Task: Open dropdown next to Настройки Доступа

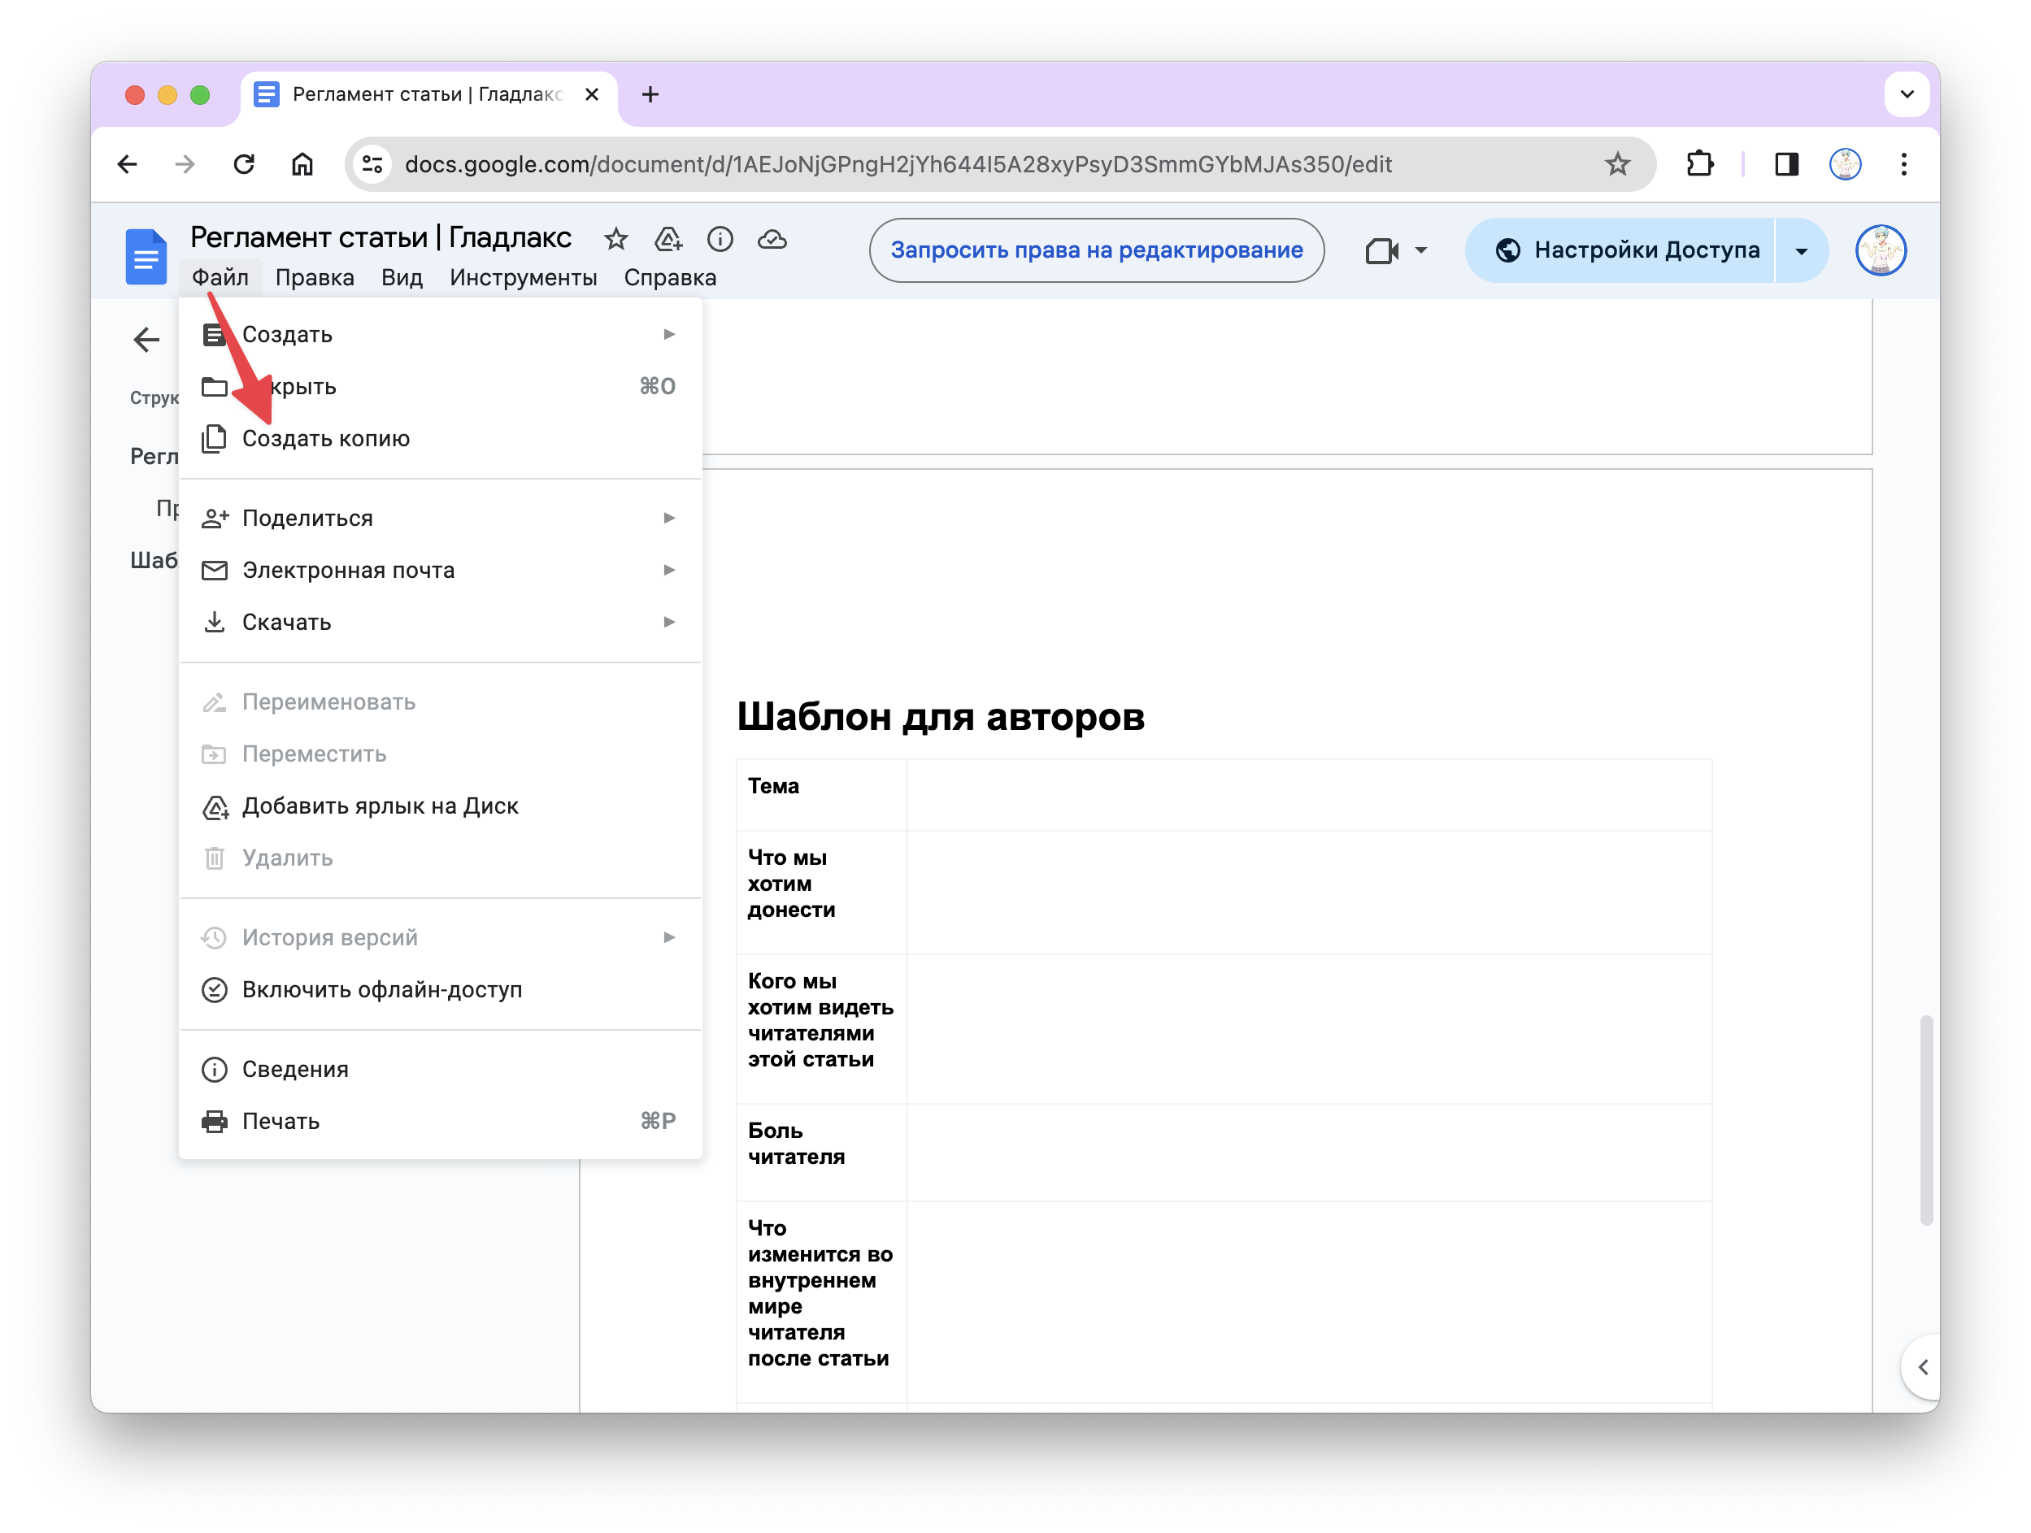Action: coord(1801,250)
